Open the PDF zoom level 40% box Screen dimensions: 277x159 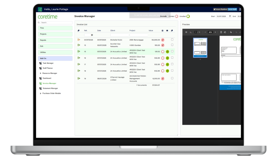[x=210, y=32]
